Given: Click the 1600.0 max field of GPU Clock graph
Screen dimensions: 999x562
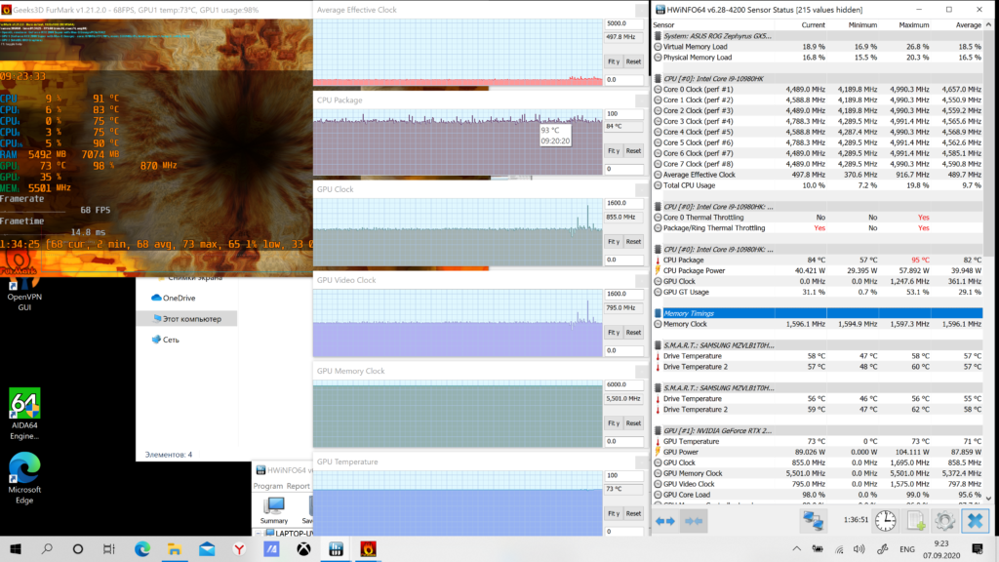Looking at the screenshot, I should click(623, 203).
